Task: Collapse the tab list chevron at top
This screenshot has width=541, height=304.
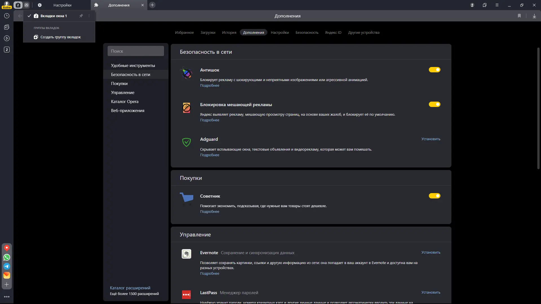Action: point(26,5)
